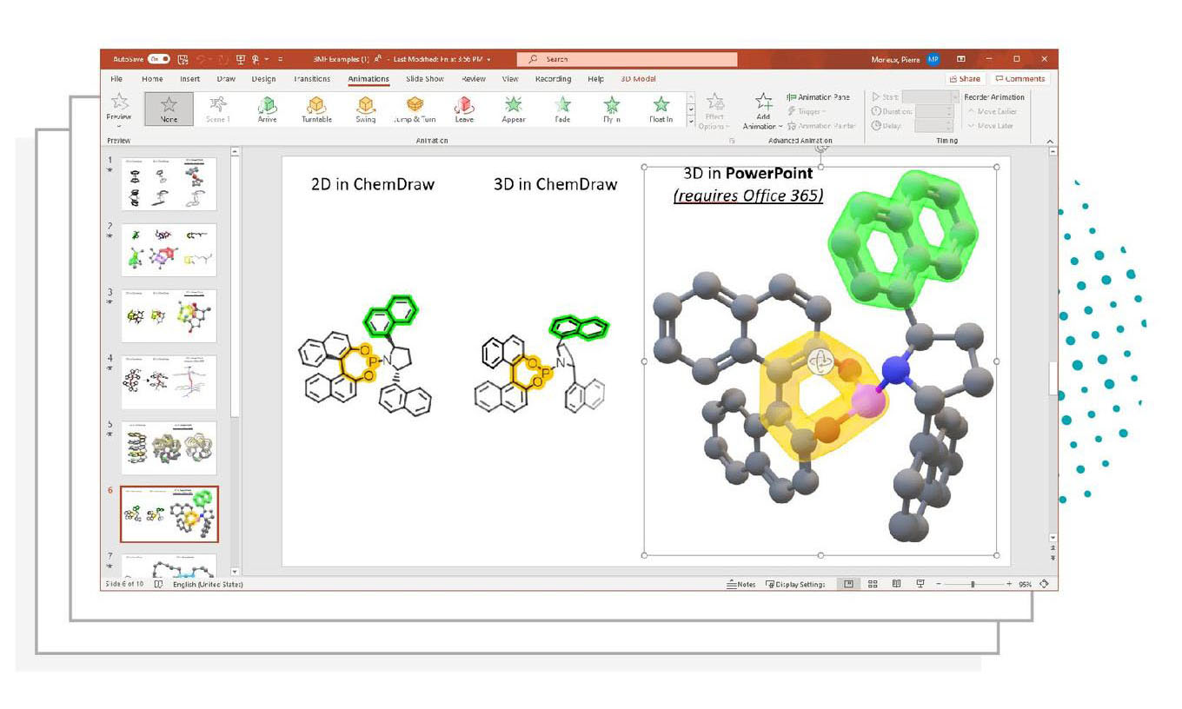Switch to Slide Sorter view

coord(873,585)
